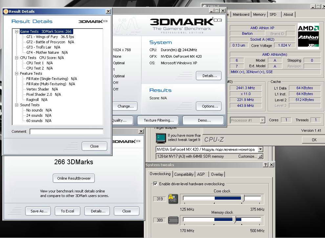
Task: Open Customize arrow button beside NV17 description
Action: pos(261,156)
